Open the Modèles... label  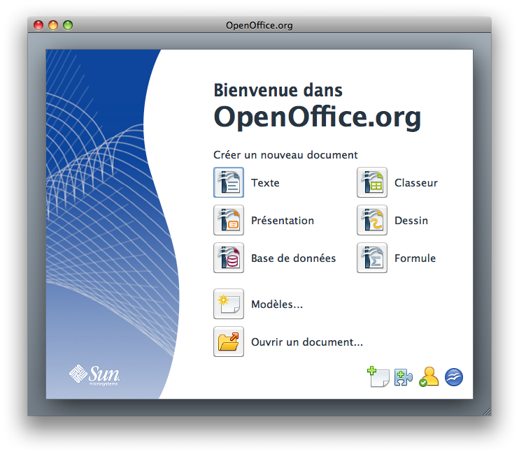pyautogui.click(x=277, y=305)
